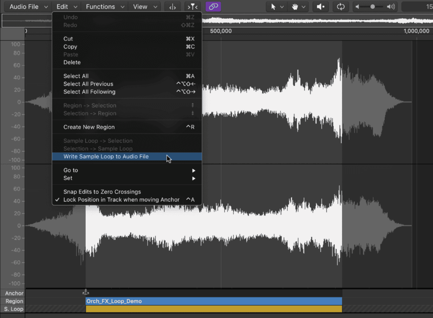Screen dimensions: 433x318
Task: Open the Pointer tool dropdown chevron
Action: point(281,7)
